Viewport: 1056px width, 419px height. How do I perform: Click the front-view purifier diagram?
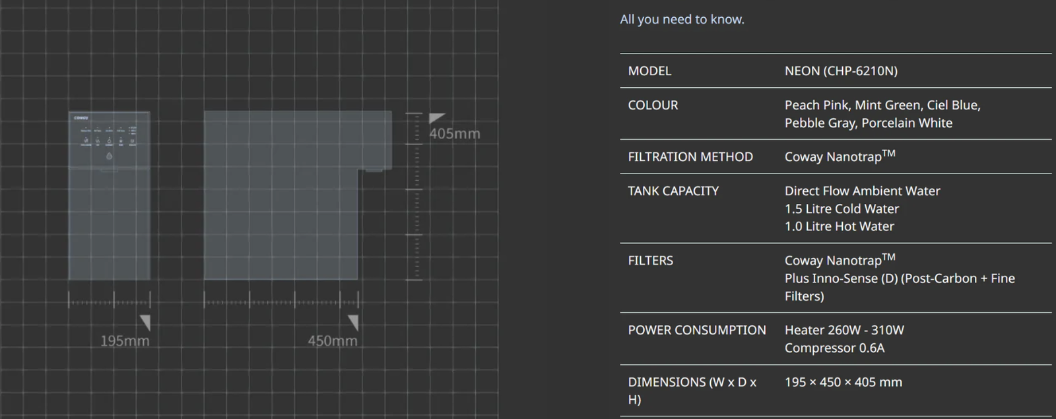(110, 195)
